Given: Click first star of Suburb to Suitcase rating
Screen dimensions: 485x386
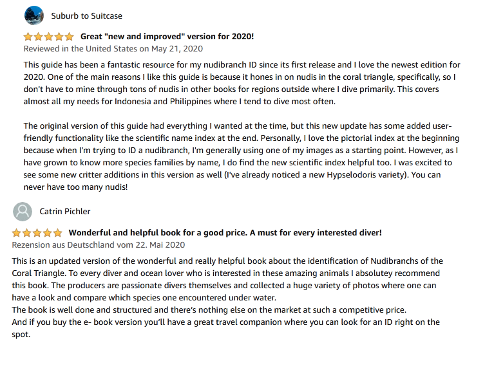Looking at the screenshot, I should point(28,37).
